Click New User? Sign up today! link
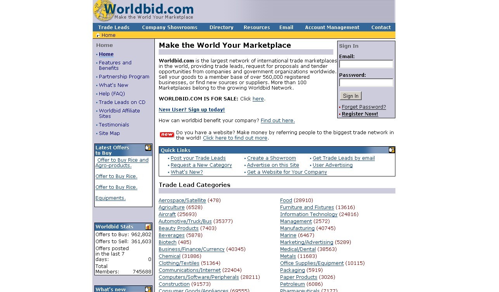This screenshot has width=499, height=292. click(x=192, y=110)
